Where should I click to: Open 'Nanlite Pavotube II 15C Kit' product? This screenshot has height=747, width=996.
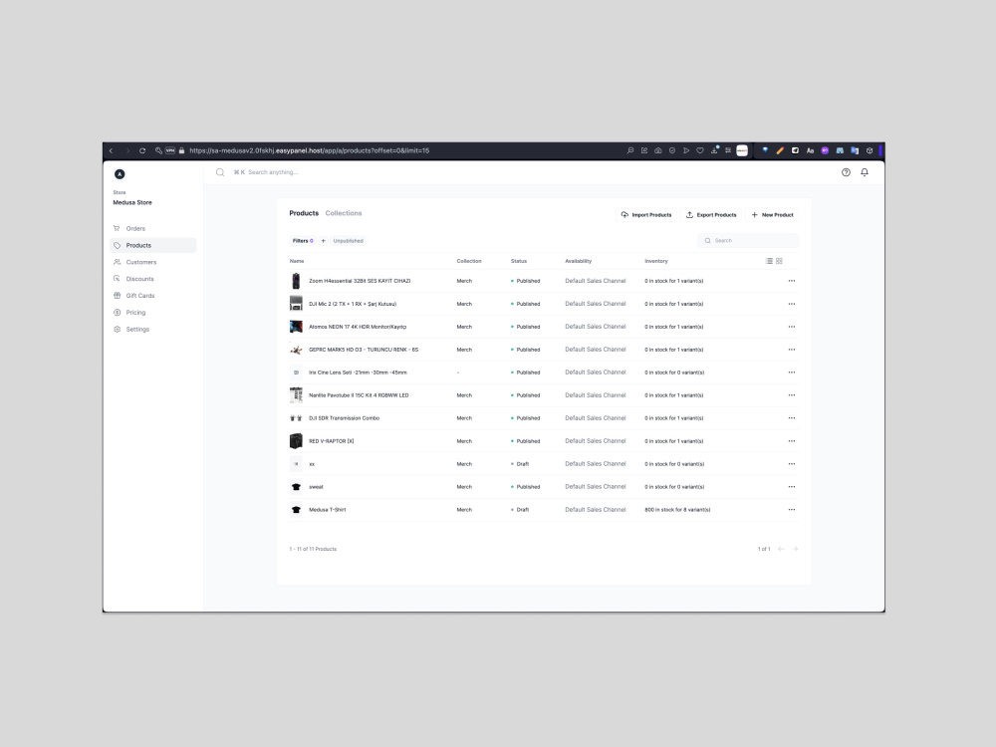359,395
